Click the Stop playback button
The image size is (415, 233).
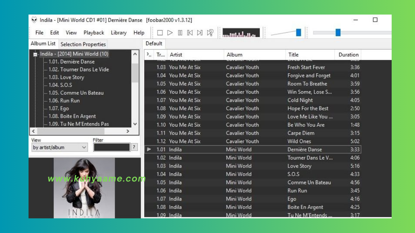click(160, 33)
